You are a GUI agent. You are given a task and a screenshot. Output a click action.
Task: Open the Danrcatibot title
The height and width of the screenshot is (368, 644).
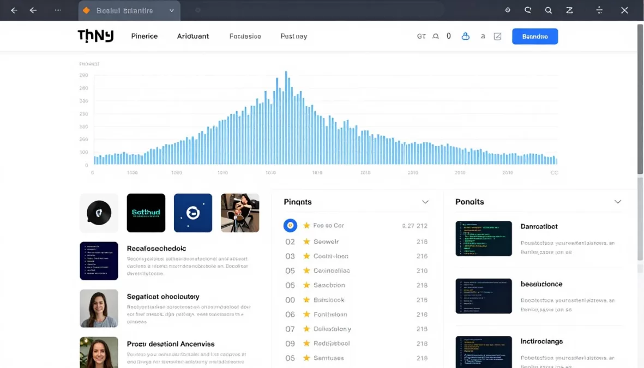(x=539, y=227)
